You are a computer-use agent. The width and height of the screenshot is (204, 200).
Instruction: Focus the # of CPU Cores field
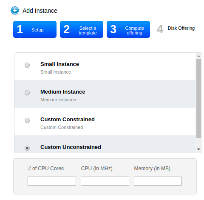pos(52,181)
